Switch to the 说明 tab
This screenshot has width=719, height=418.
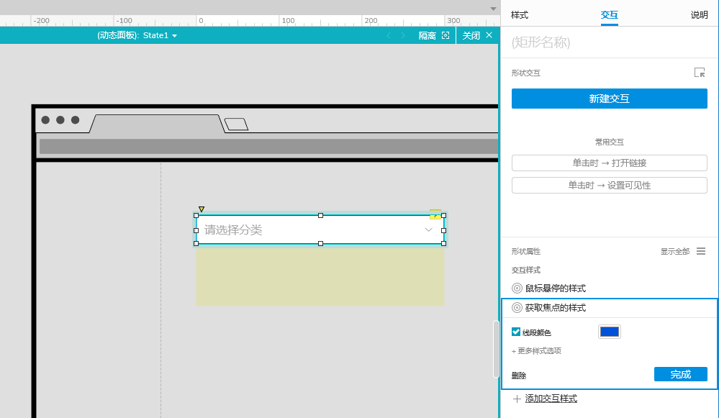(x=700, y=15)
